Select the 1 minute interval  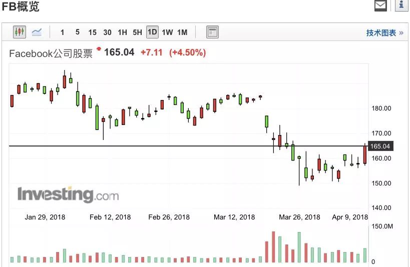point(62,32)
